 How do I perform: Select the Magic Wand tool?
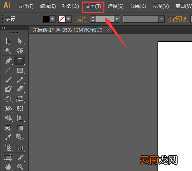[x=8, y=51]
